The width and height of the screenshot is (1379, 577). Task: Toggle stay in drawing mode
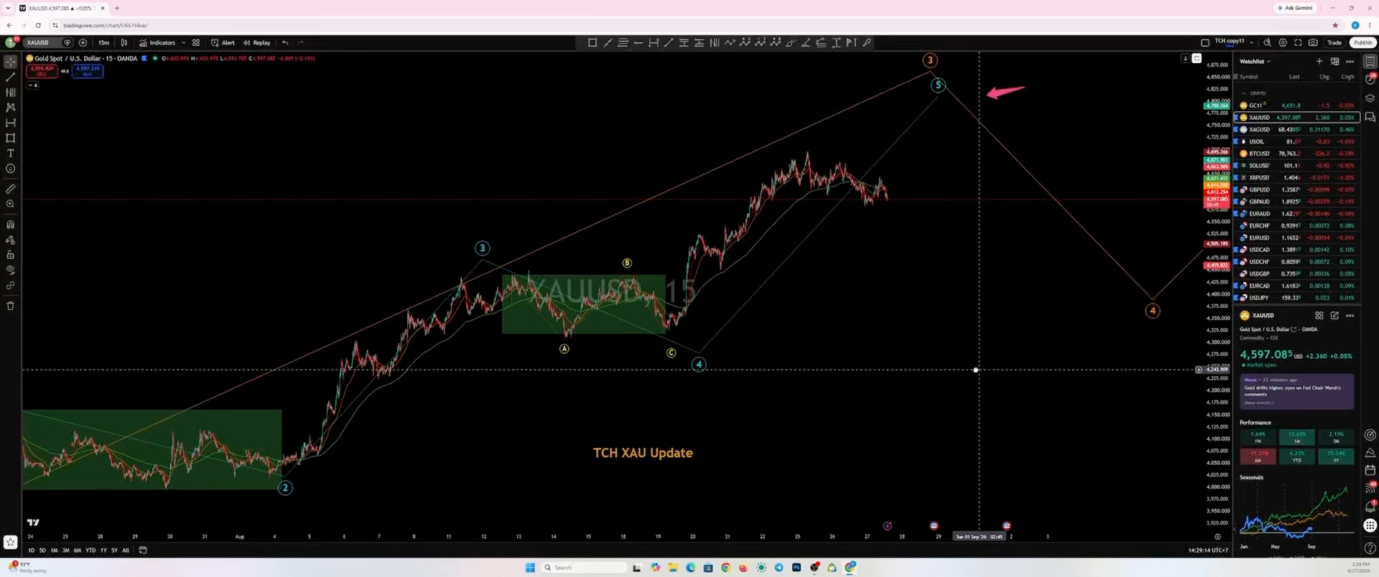tap(10, 240)
